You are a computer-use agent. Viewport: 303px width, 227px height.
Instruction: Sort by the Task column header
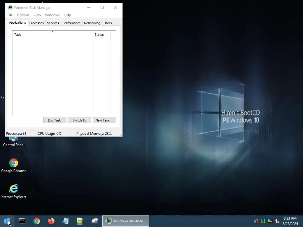pyautogui.click(x=53, y=35)
